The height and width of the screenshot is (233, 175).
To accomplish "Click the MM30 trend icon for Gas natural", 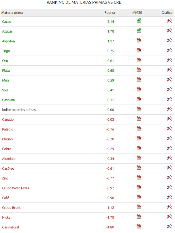I will click(139, 226).
